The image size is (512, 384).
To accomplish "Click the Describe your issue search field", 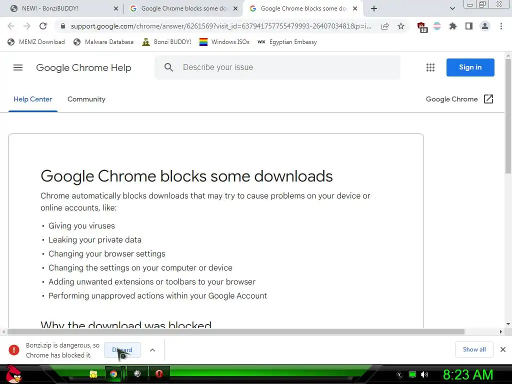I will click(277, 67).
